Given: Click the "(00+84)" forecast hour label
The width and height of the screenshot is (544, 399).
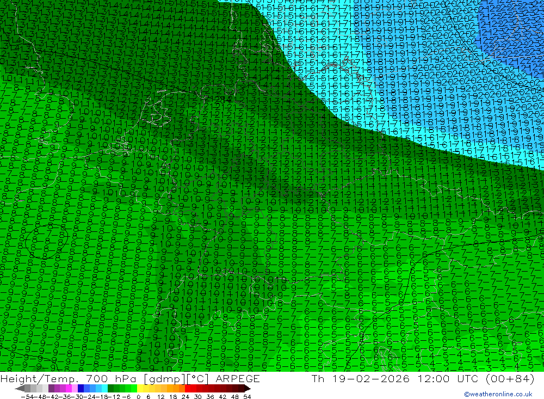Looking at the screenshot, I should [x=509, y=378].
